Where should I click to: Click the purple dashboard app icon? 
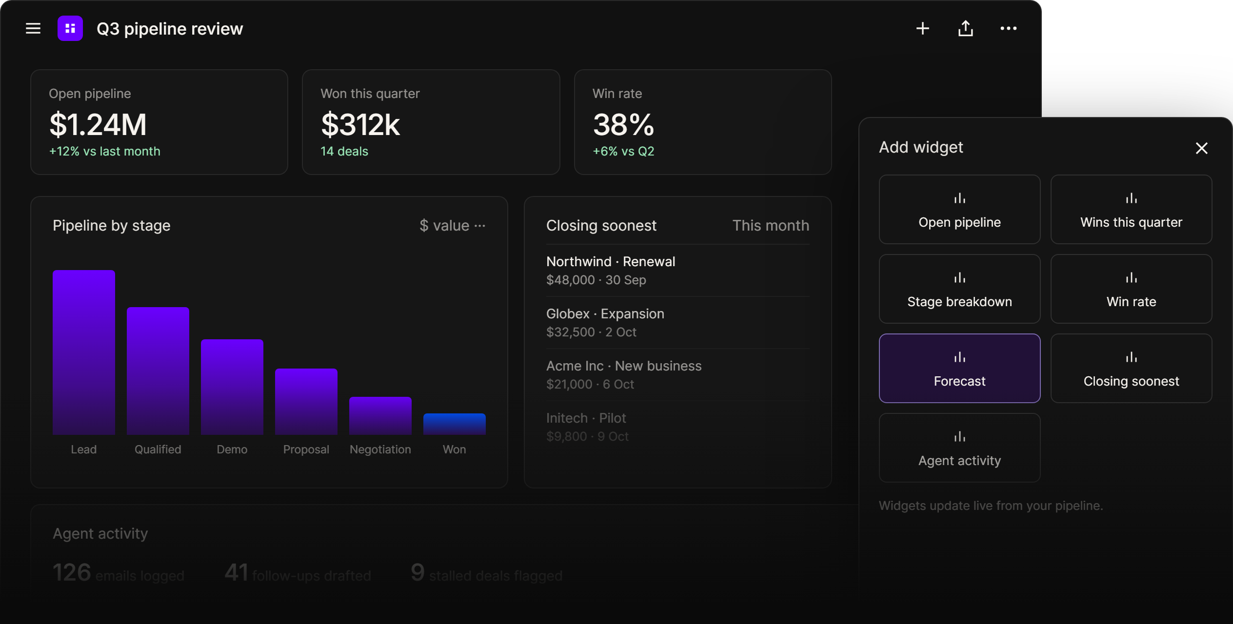(x=70, y=28)
